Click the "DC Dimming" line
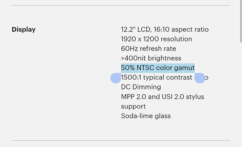242x147 pixels. coord(141,87)
